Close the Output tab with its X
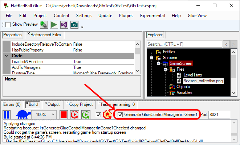 46,103
